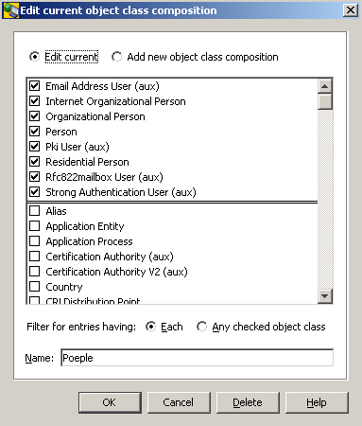Click the Cancel button
This screenshot has width=362, height=426.
179,402
